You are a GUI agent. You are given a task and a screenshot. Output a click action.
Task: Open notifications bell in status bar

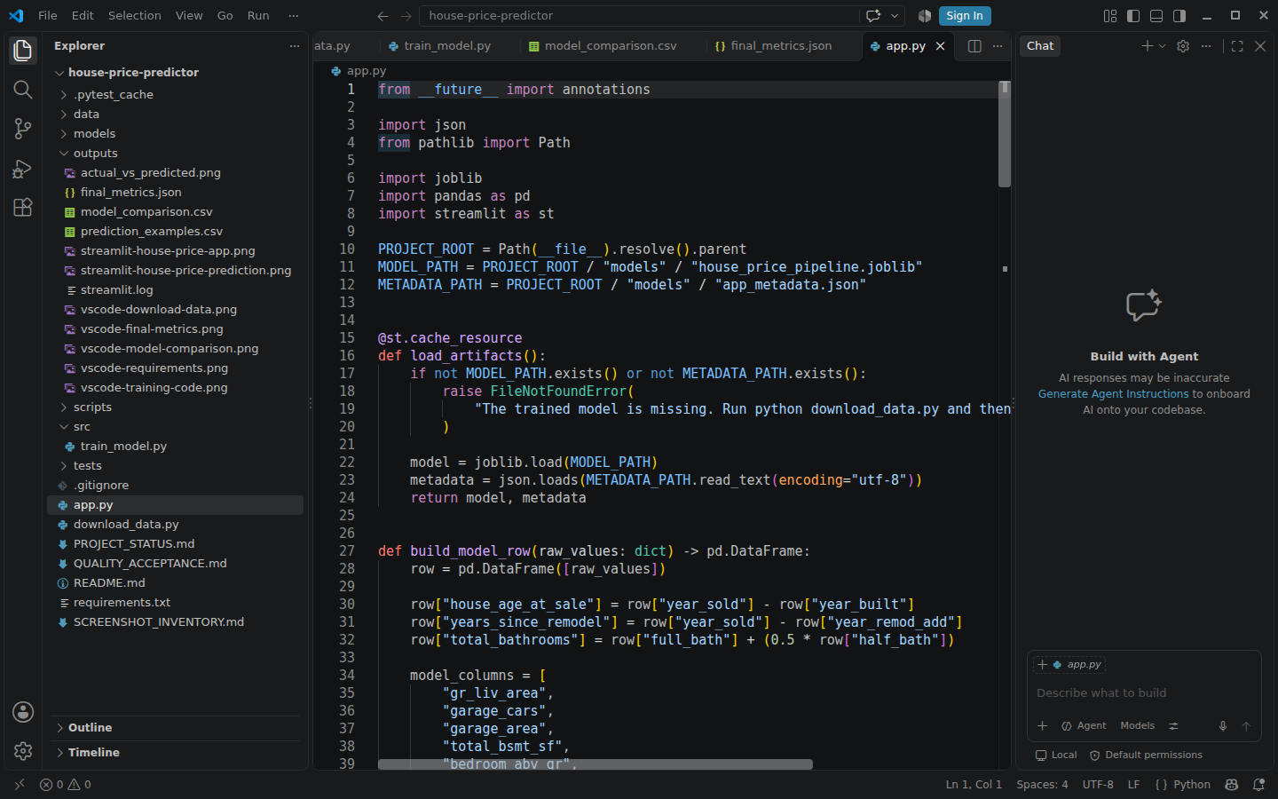click(1258, 785)
